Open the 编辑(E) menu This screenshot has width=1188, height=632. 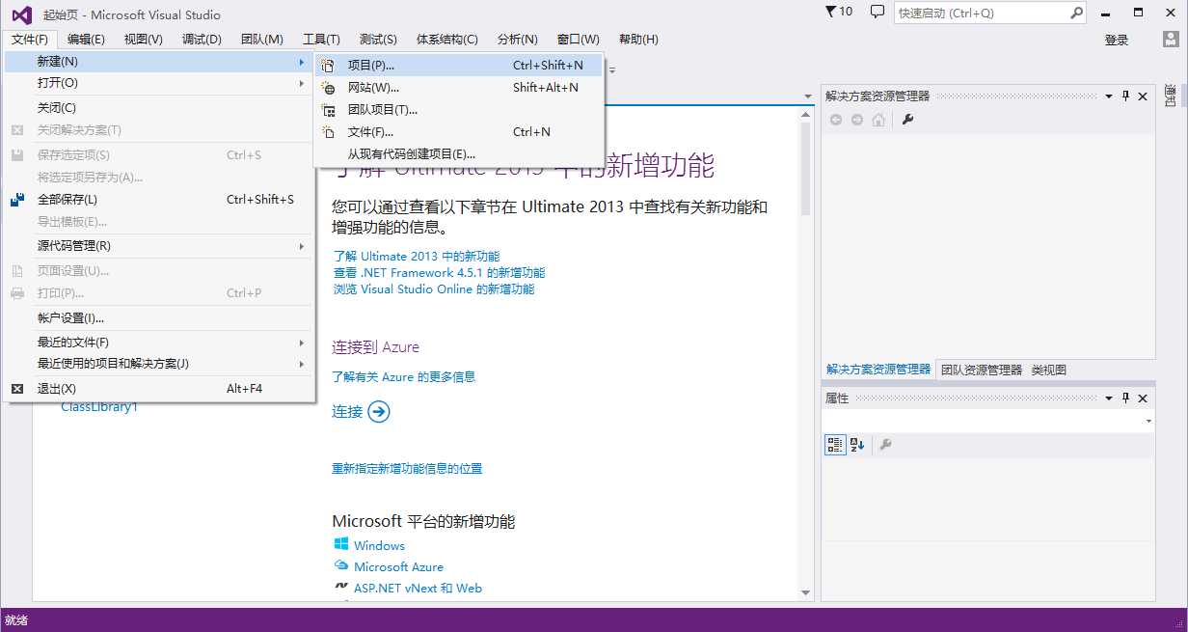click(86, 40)
